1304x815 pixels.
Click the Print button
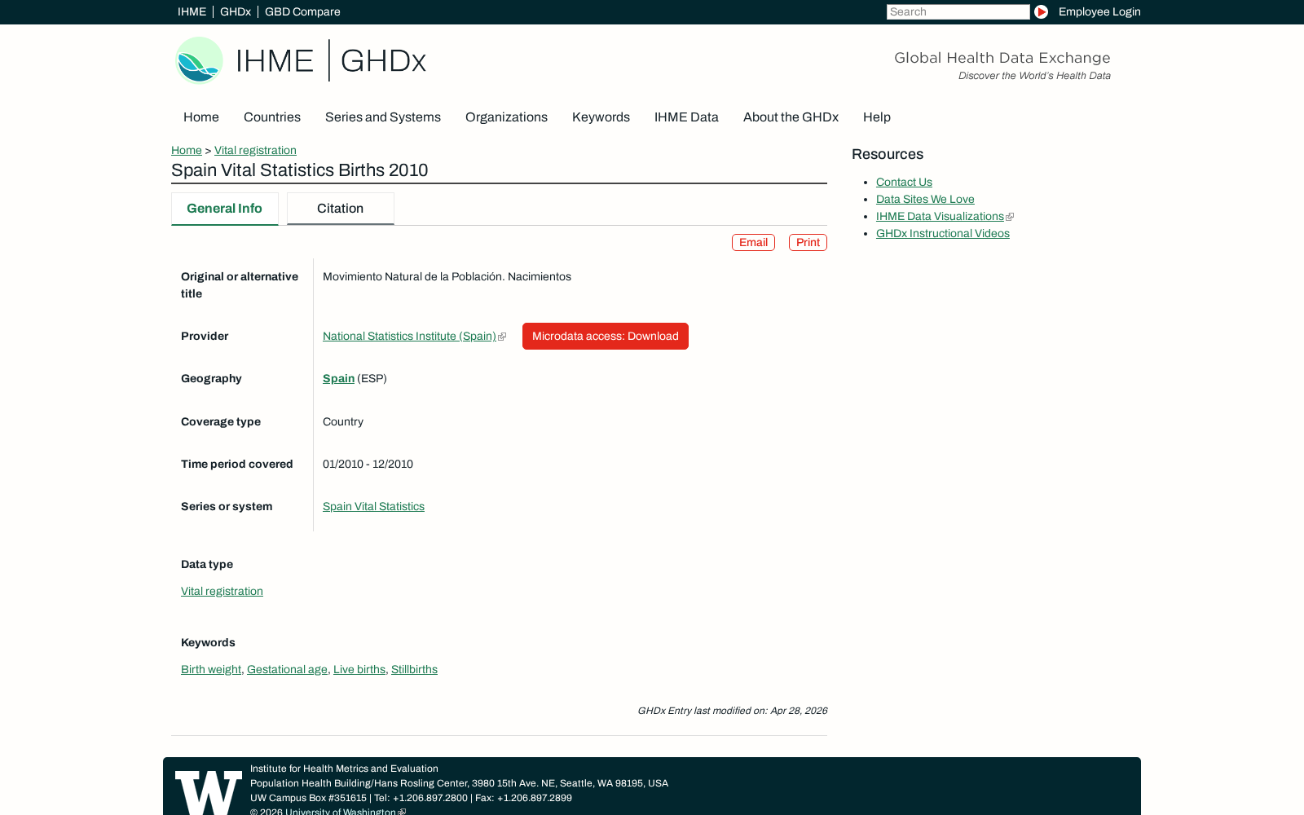pyautogui.click(x=808, y=242)
